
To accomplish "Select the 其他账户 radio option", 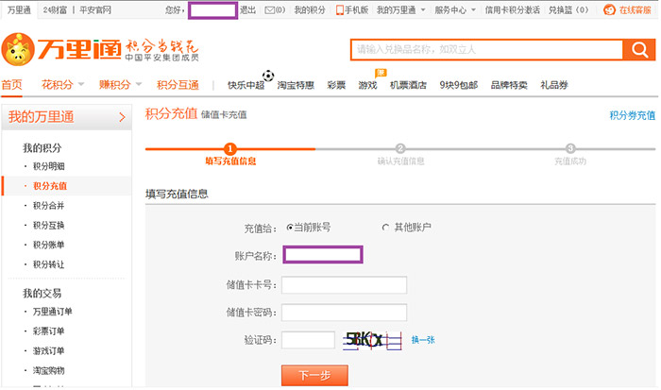I will point(385,228).
